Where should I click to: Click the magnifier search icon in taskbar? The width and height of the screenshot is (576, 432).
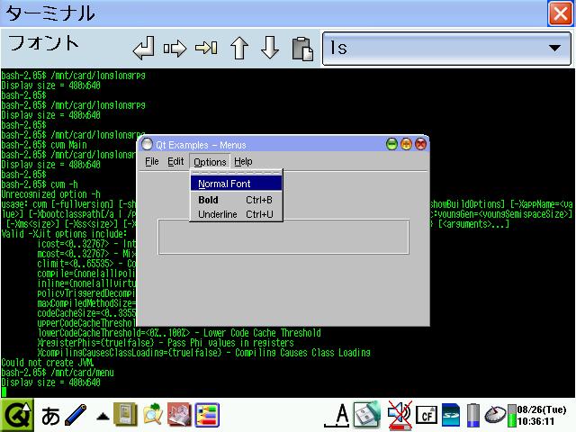(152, 415)
